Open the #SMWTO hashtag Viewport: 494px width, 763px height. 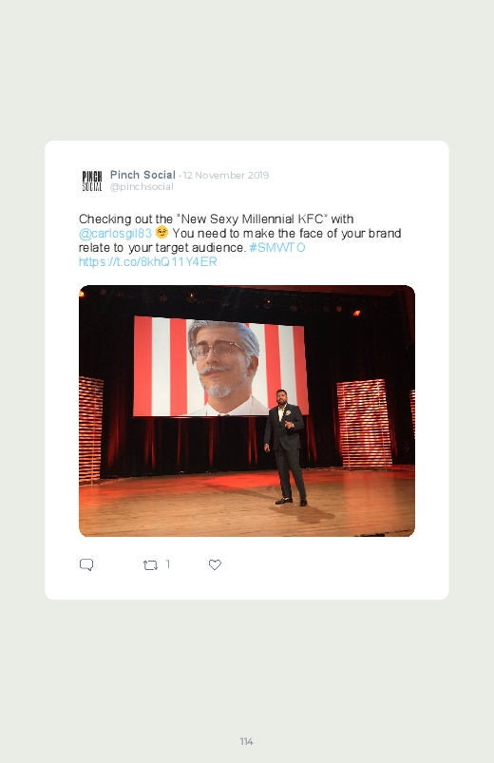pos(277,248)
